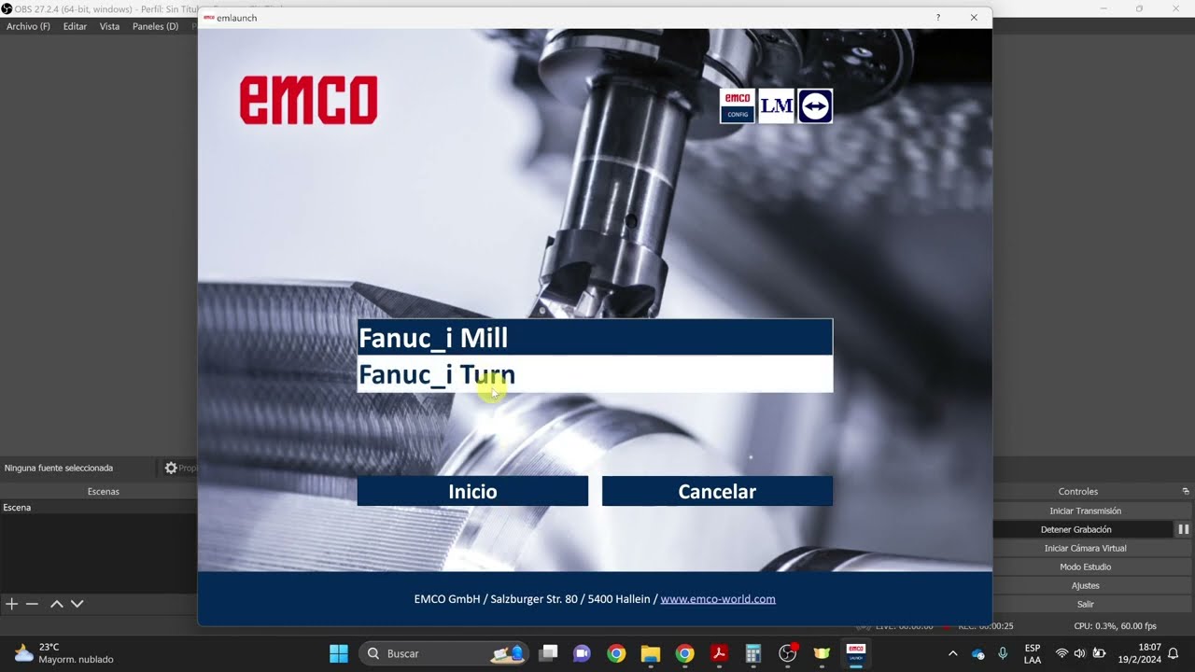Pause the recording with the pause icon
Viewport: 1195px width, 672px height.
pyautogui.click(x=1183, y=529)
